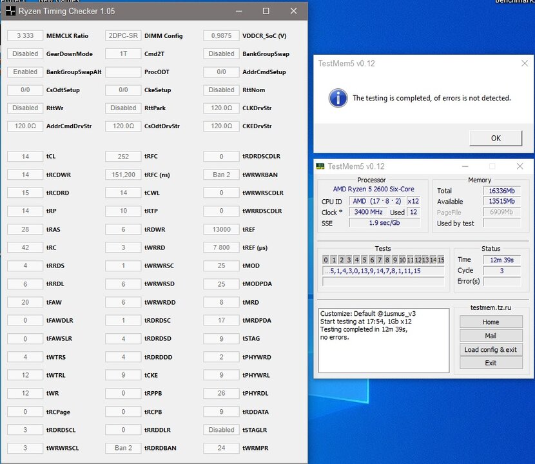This screenshot has width=535, height=464.
Task: Close the Ryzen Timing Checker window
Action: 293,11
